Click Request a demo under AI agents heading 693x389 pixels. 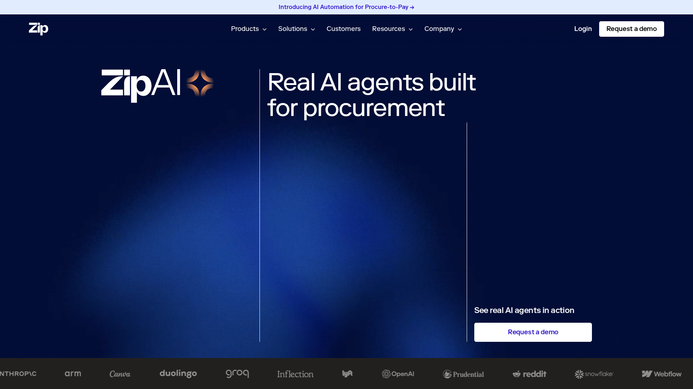point(533,332)
